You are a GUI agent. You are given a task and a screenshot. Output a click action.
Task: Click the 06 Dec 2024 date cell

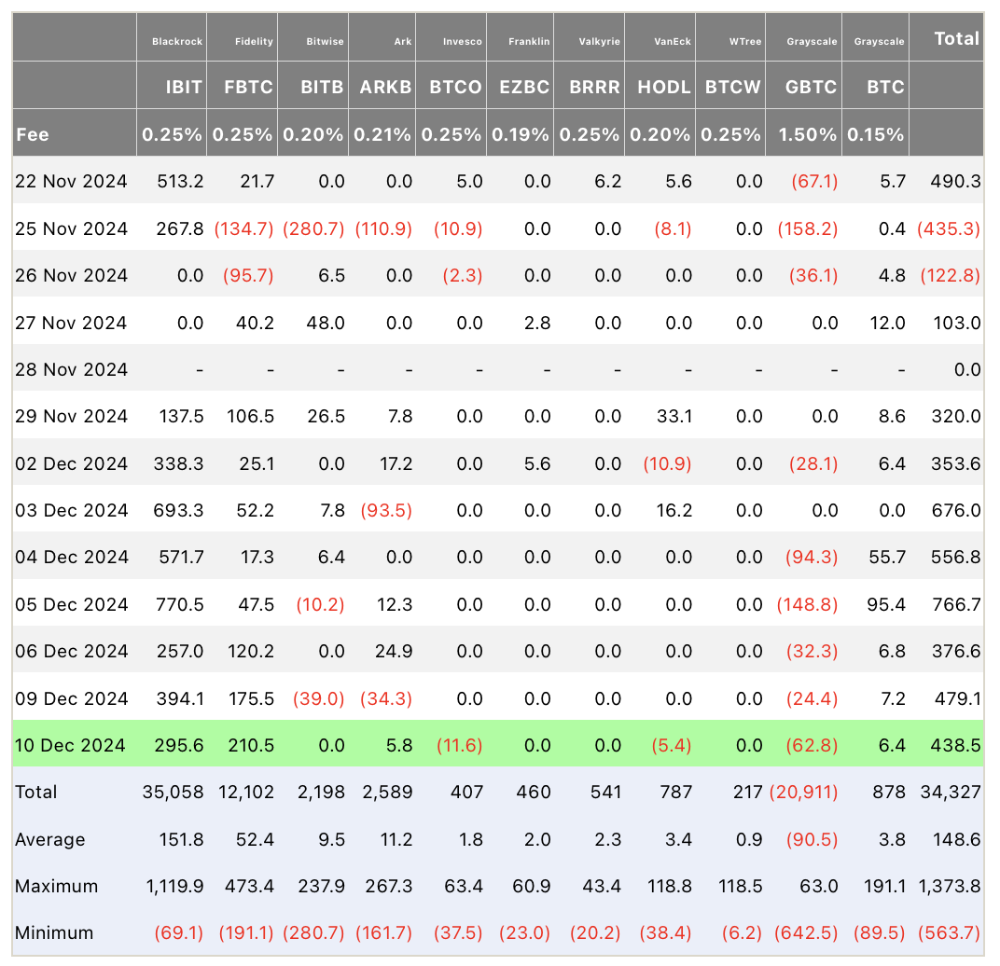71,652
